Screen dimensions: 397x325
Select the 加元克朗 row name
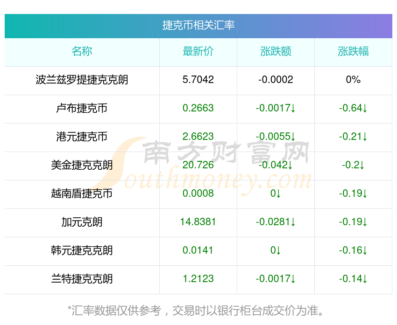pos(82,222)
